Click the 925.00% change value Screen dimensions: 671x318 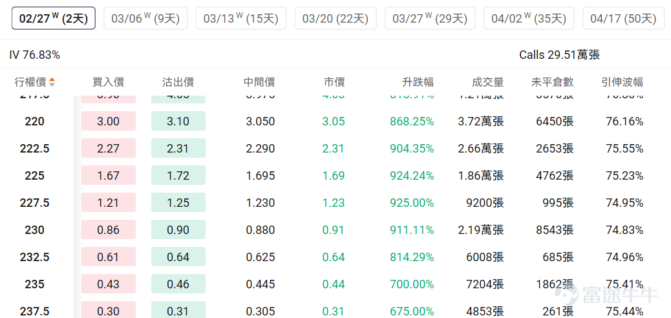412,203
